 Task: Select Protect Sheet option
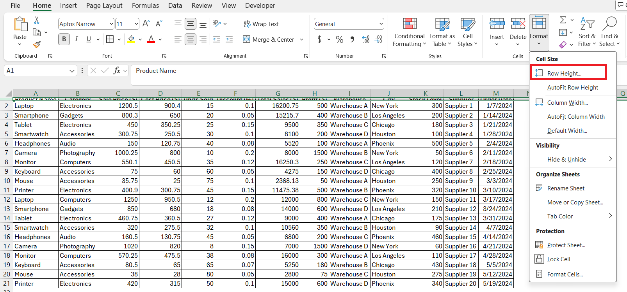(573, 245)
